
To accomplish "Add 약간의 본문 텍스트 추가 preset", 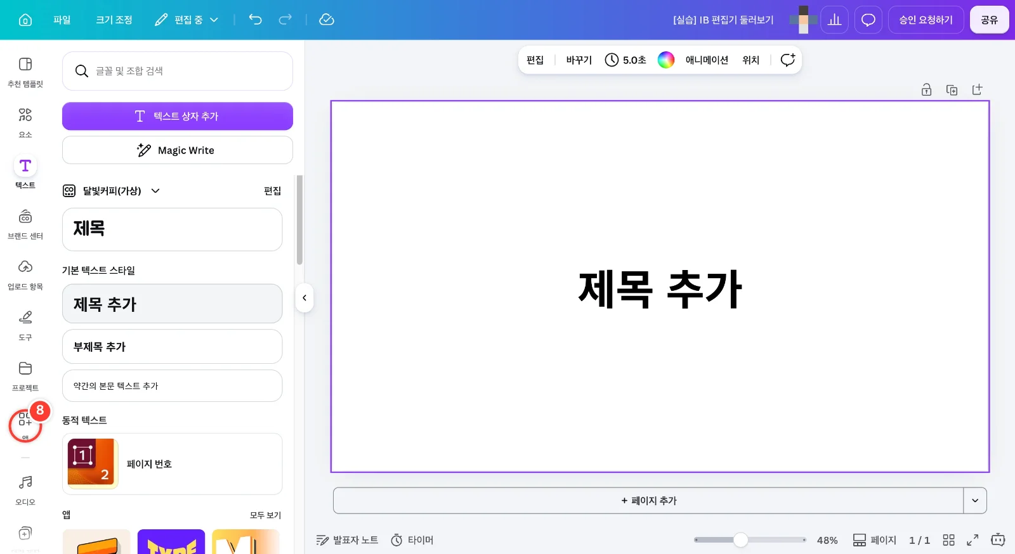I will (172, 385).
